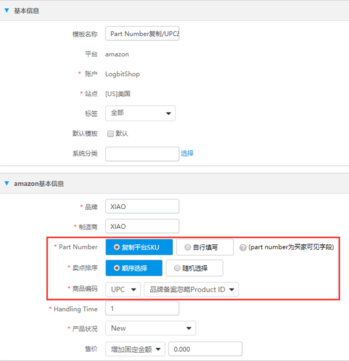Click the 售价 amount field showing 0.000
Viewport: 349px width, 361px height.
205,349
